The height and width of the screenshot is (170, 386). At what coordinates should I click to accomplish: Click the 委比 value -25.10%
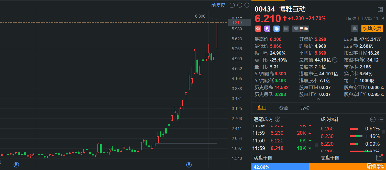(278, 60)
